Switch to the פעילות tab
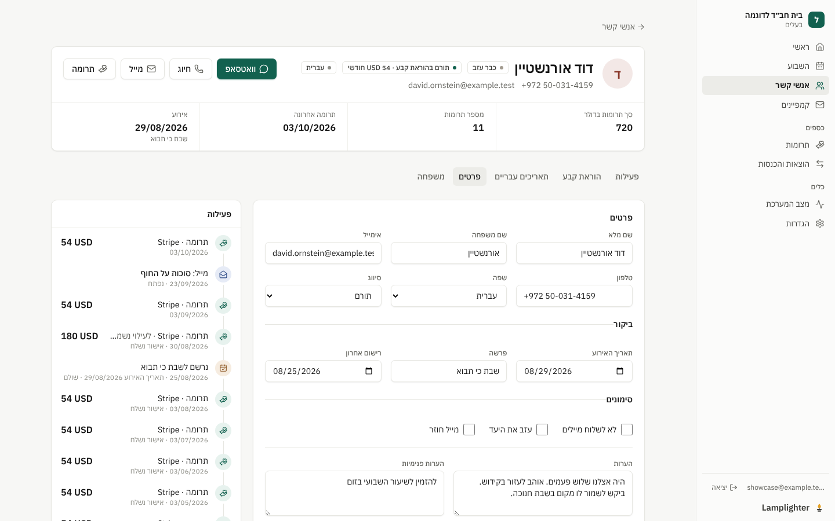 627,177
